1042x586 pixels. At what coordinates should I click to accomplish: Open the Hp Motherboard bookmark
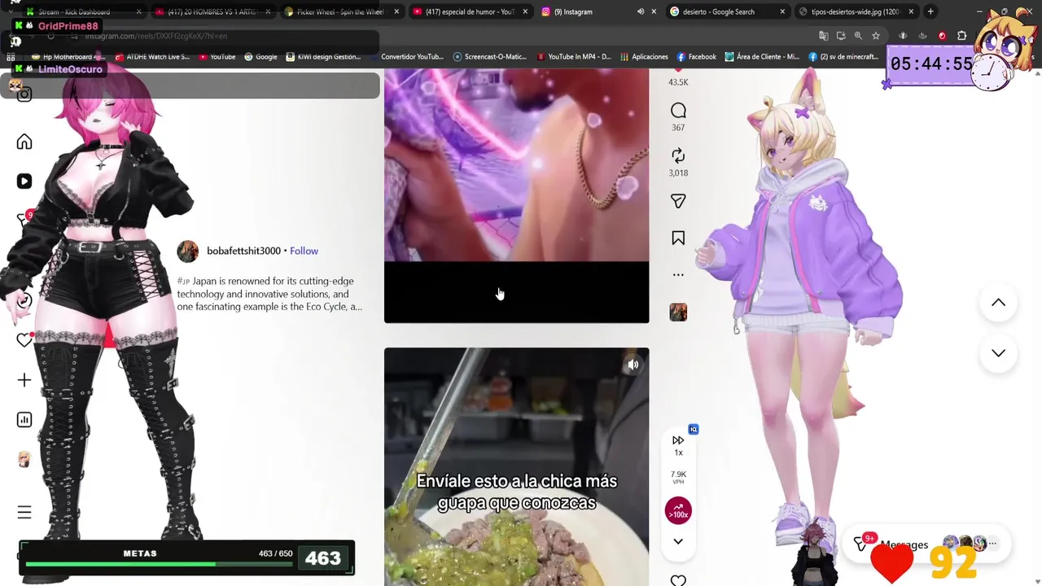(68, 57)
